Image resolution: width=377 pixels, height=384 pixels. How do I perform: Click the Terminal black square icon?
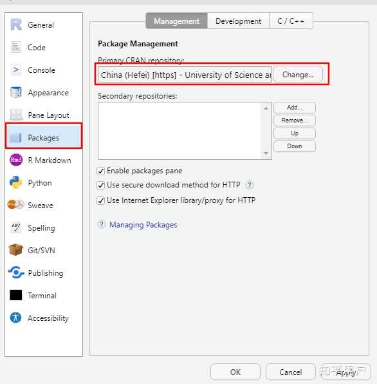[16, 295]
